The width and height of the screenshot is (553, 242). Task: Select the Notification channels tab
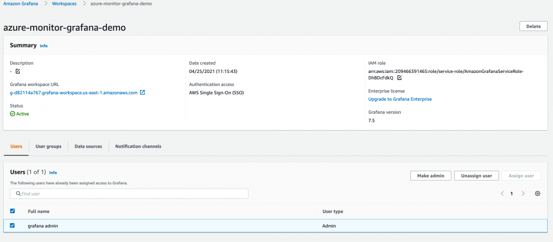(x=138, y=146)
